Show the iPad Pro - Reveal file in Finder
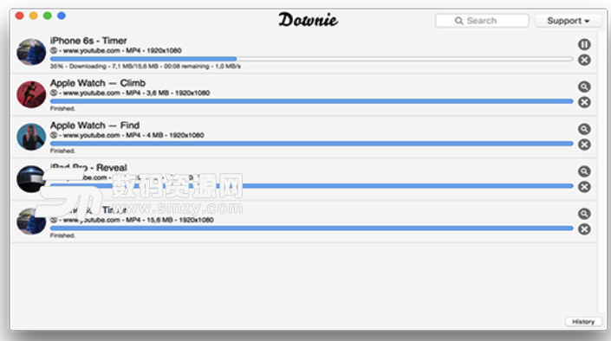Screen dimensions: 611x341 584,171
